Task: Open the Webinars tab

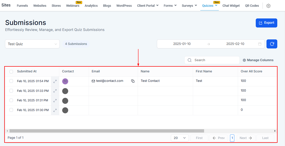Action: (73, 6)
